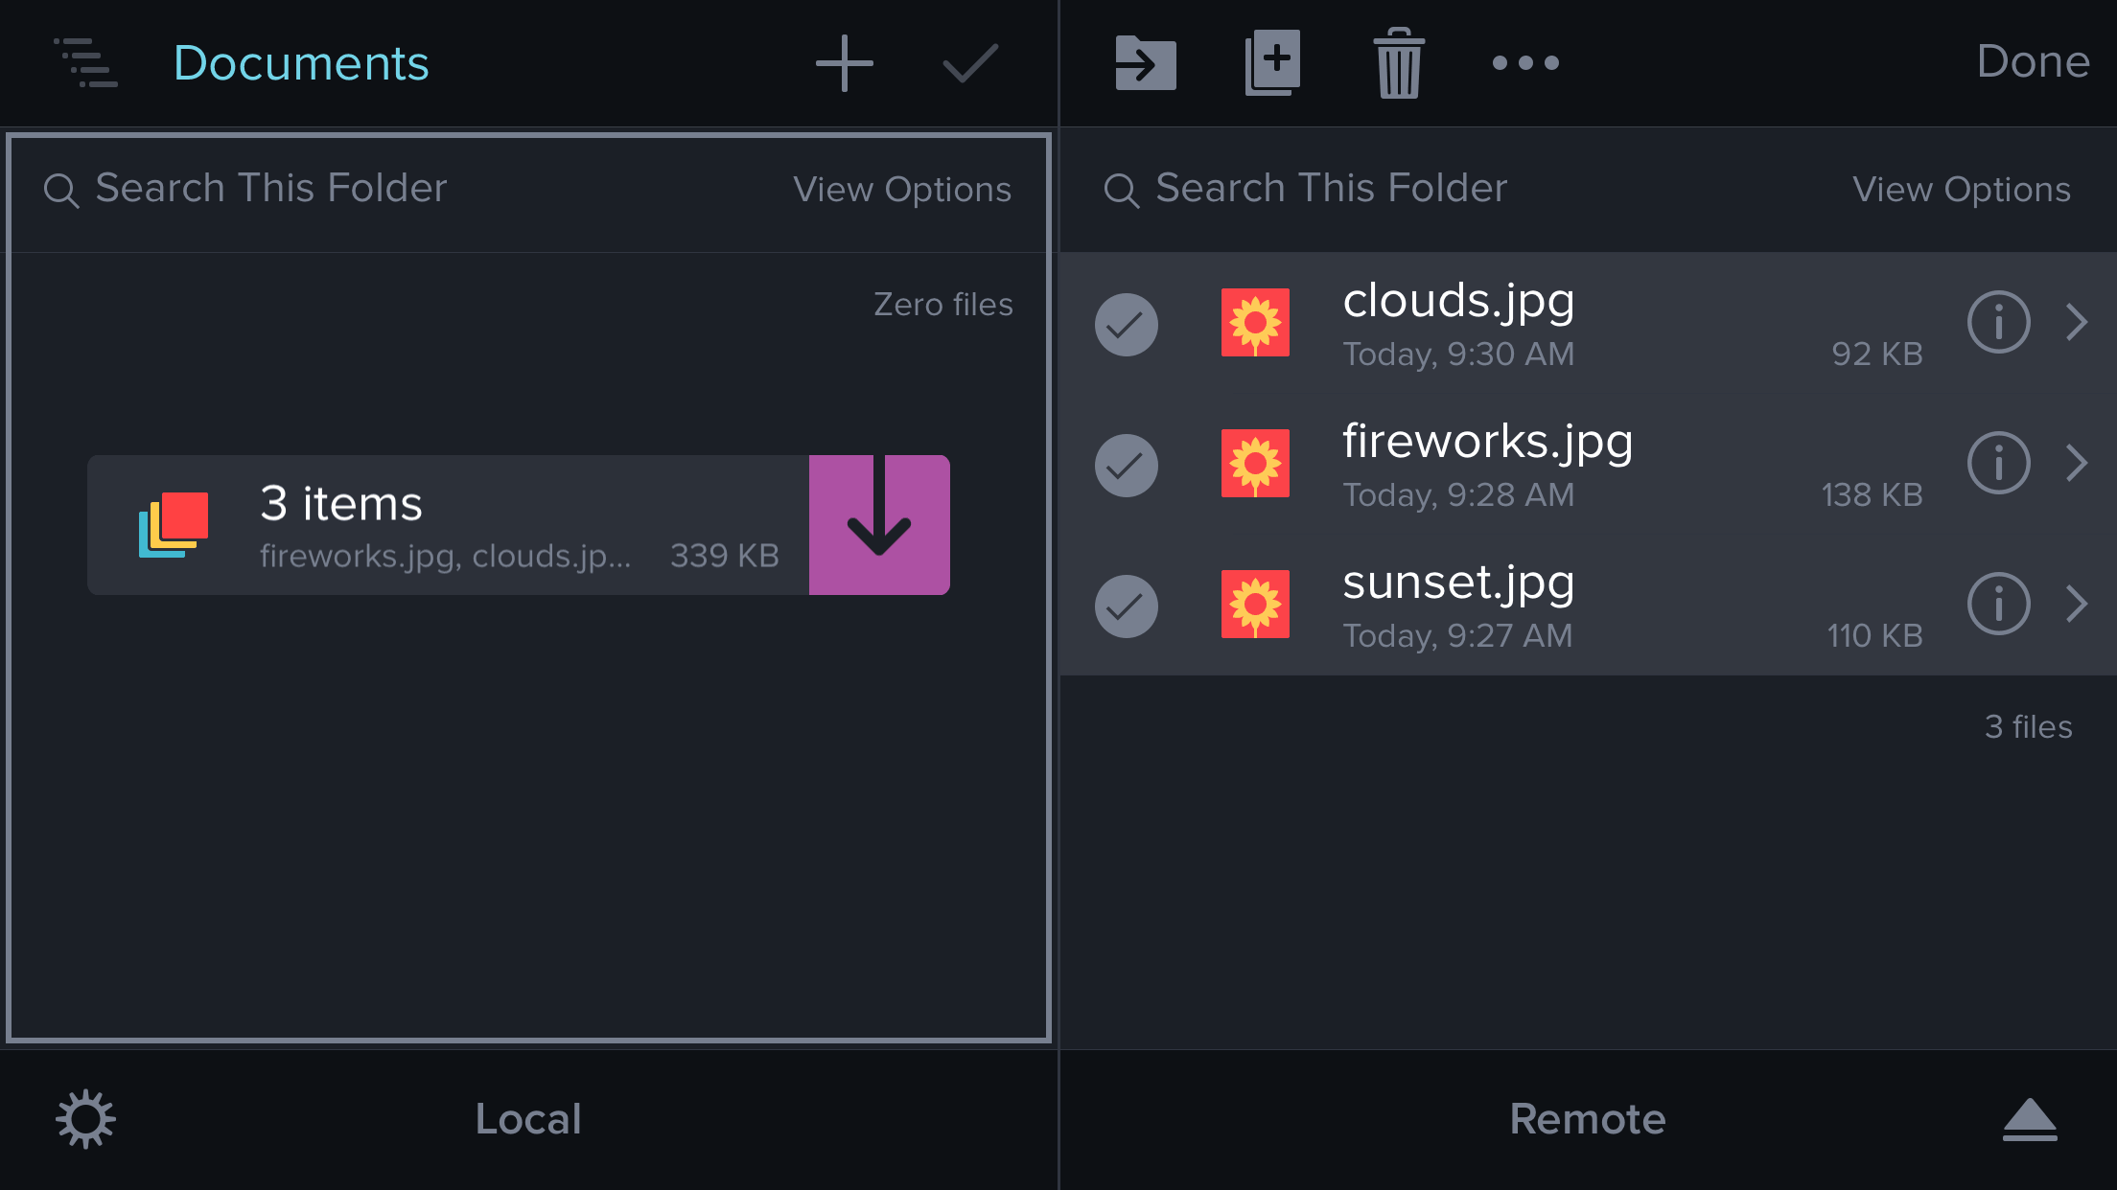
Task: Open the three-dots more actions menu
Action: pyautogui.click(x=1525, y=63)
